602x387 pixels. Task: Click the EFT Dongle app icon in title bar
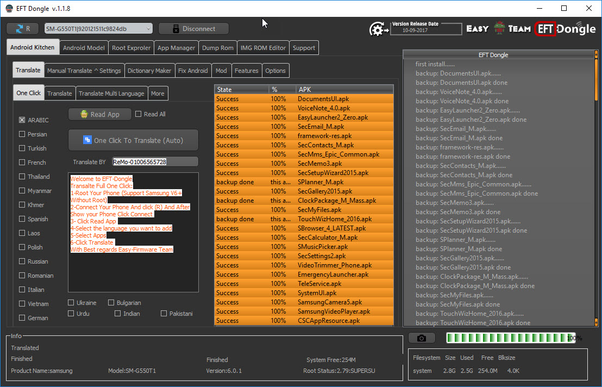(9, 9)
